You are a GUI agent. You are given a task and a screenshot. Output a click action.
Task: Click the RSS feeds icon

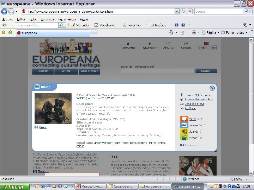pos(182,33)
